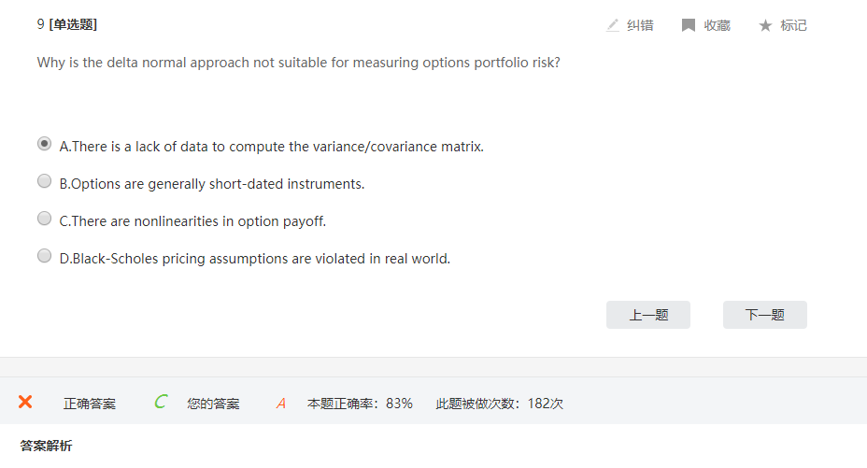Click the 标记 text label

[x=793, y=25]
